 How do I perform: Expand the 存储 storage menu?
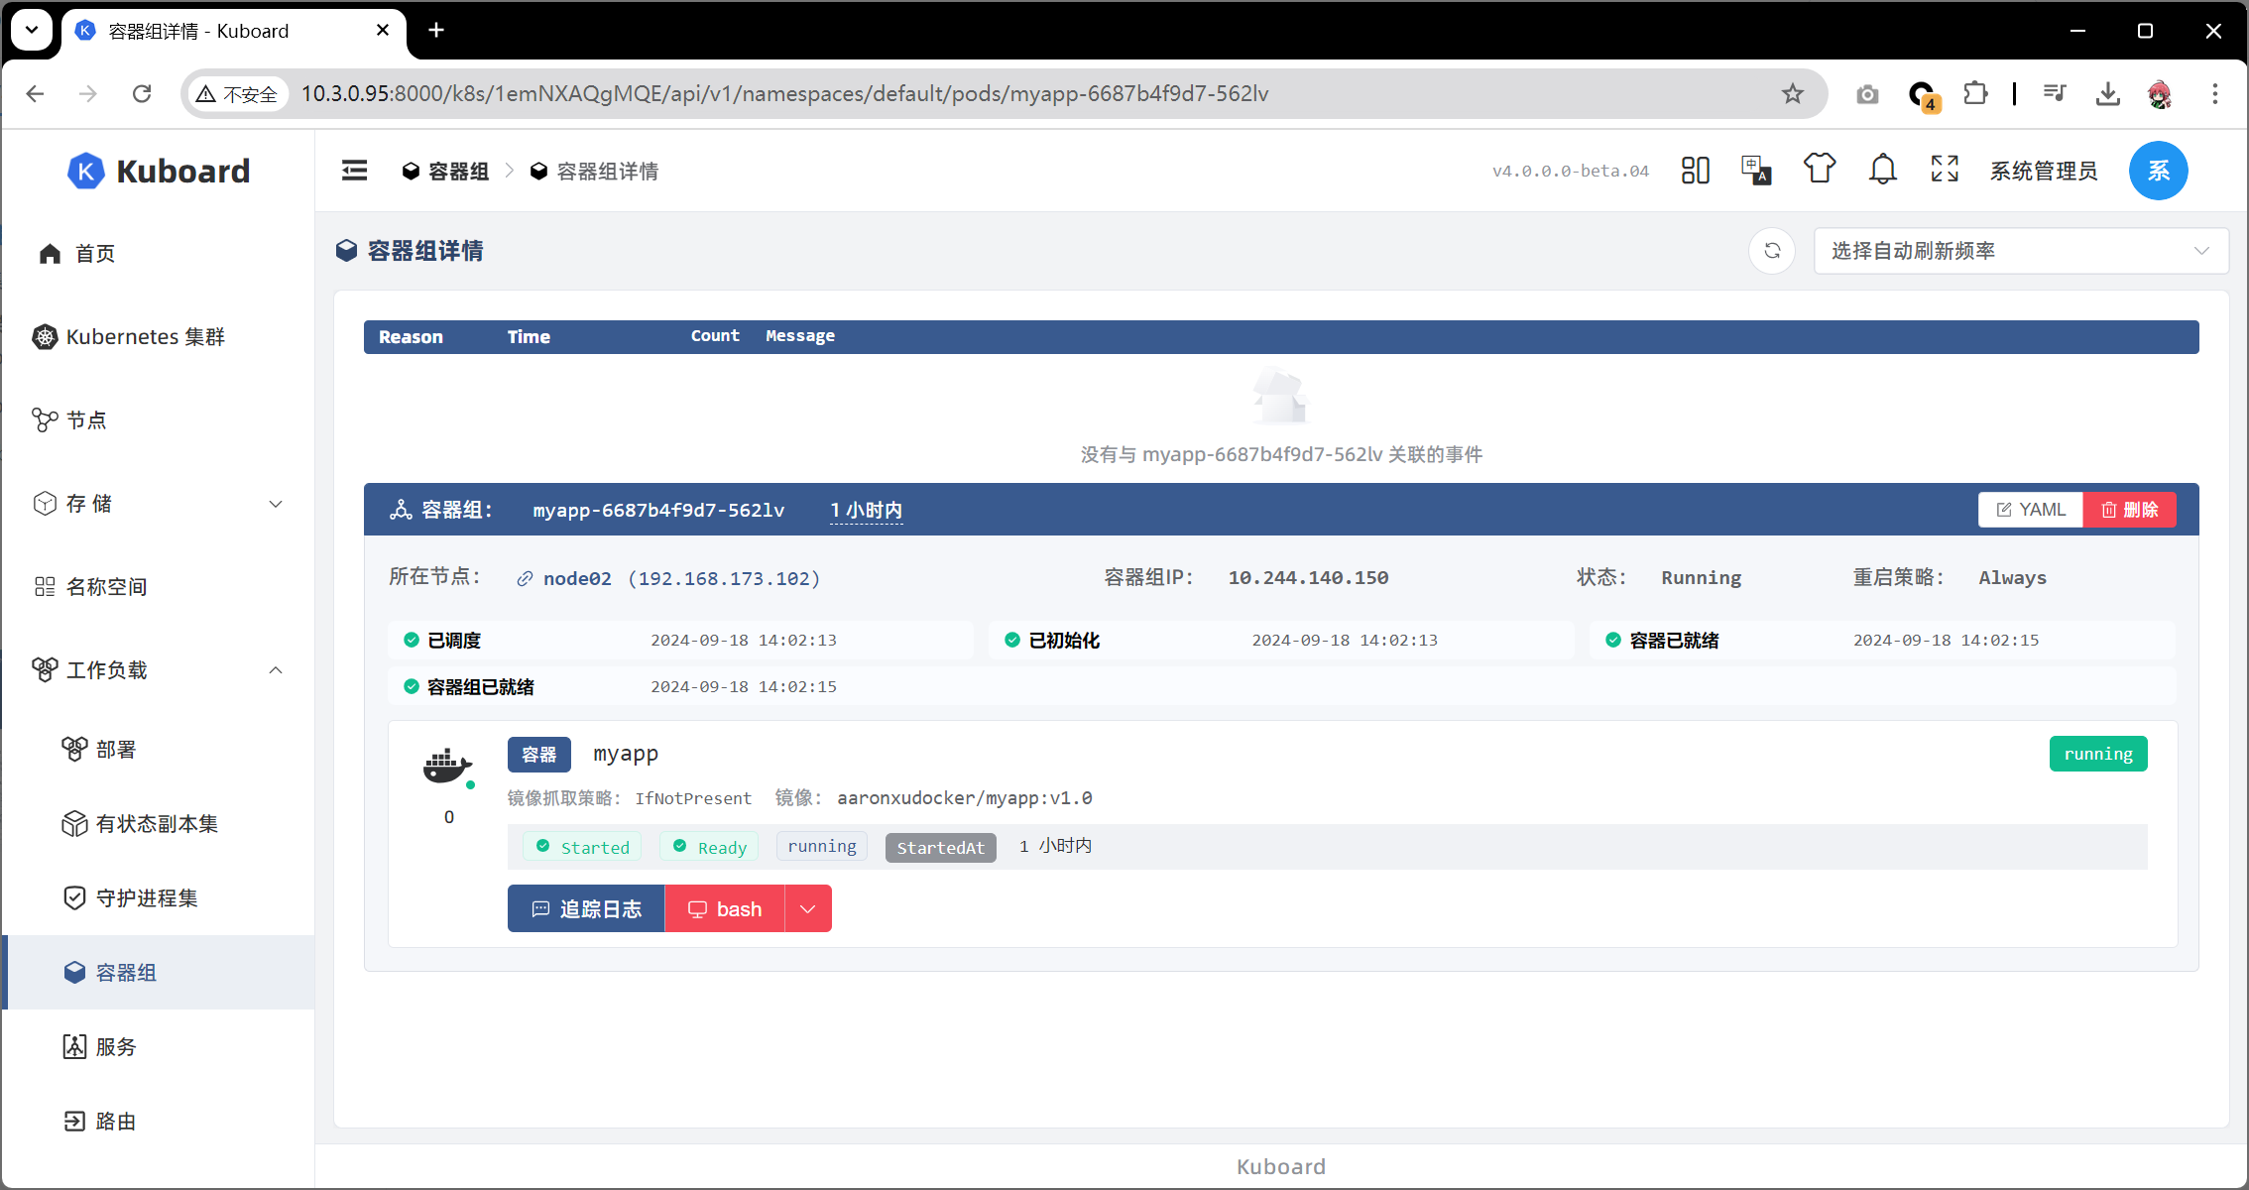(159, 504)
